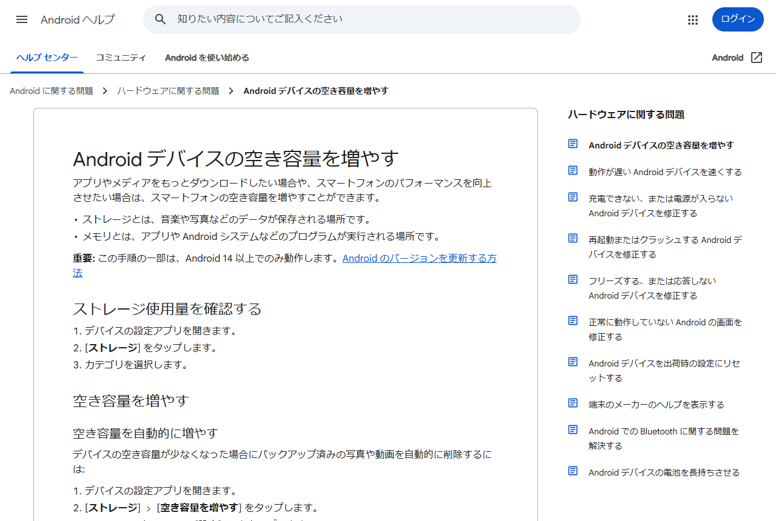Select the ヘルプ センター tab
Viewport: 776px width, 521px height.
(47, 58)
